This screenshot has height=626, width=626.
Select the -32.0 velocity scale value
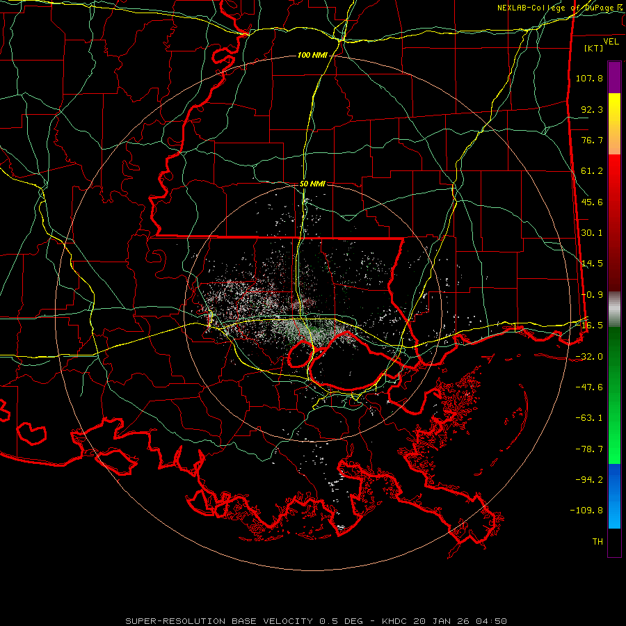tap(589, 357)
